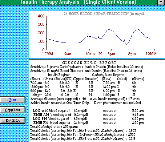
Task: Click the 100 value on chart axis
Action: pyautogui.click(x=41, y=41)
